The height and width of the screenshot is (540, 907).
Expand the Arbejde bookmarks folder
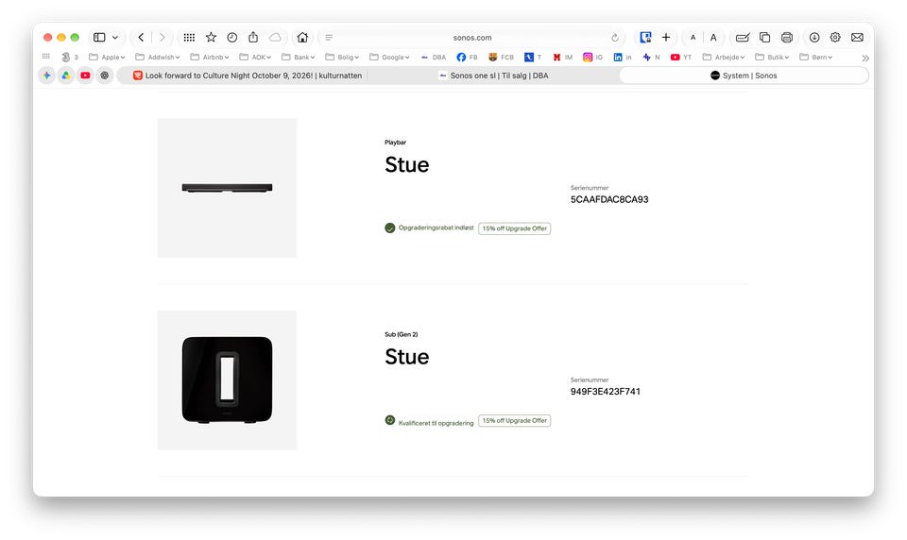tap(724, 58)
